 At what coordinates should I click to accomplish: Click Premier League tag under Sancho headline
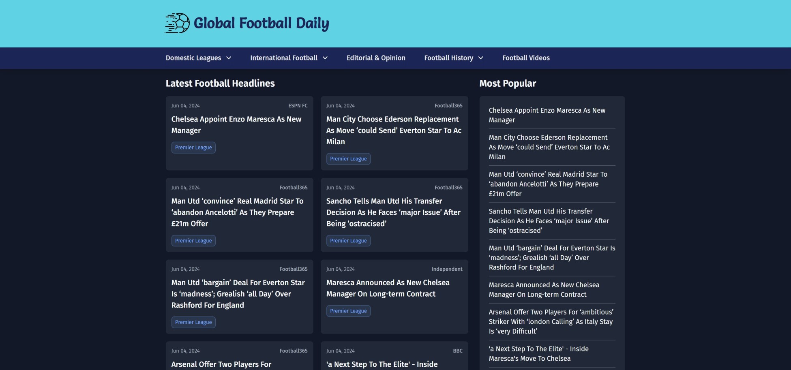(x=348, y=241)
